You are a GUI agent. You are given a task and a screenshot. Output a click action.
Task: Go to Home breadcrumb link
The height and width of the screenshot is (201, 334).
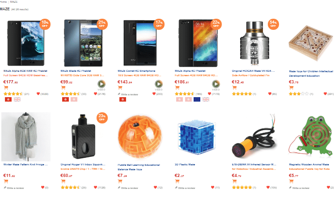tap(3, 2)
